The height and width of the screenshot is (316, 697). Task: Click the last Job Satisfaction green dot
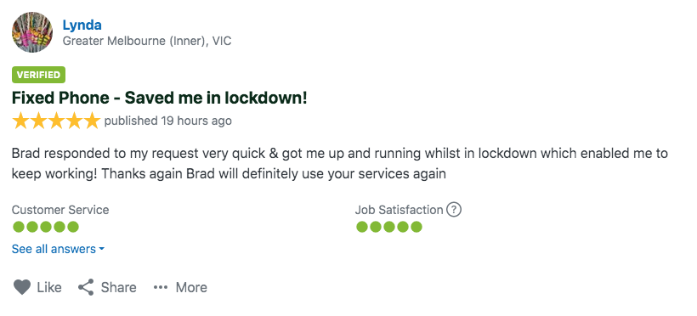pos(416,227)
